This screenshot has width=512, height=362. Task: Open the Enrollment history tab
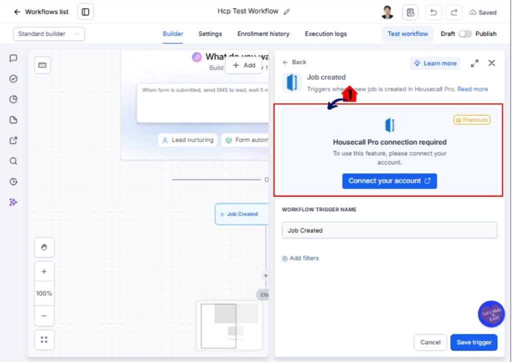(x=263, y=34)
